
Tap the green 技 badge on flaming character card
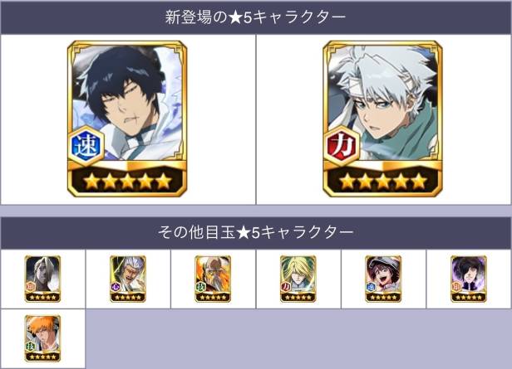coord(200,287)
